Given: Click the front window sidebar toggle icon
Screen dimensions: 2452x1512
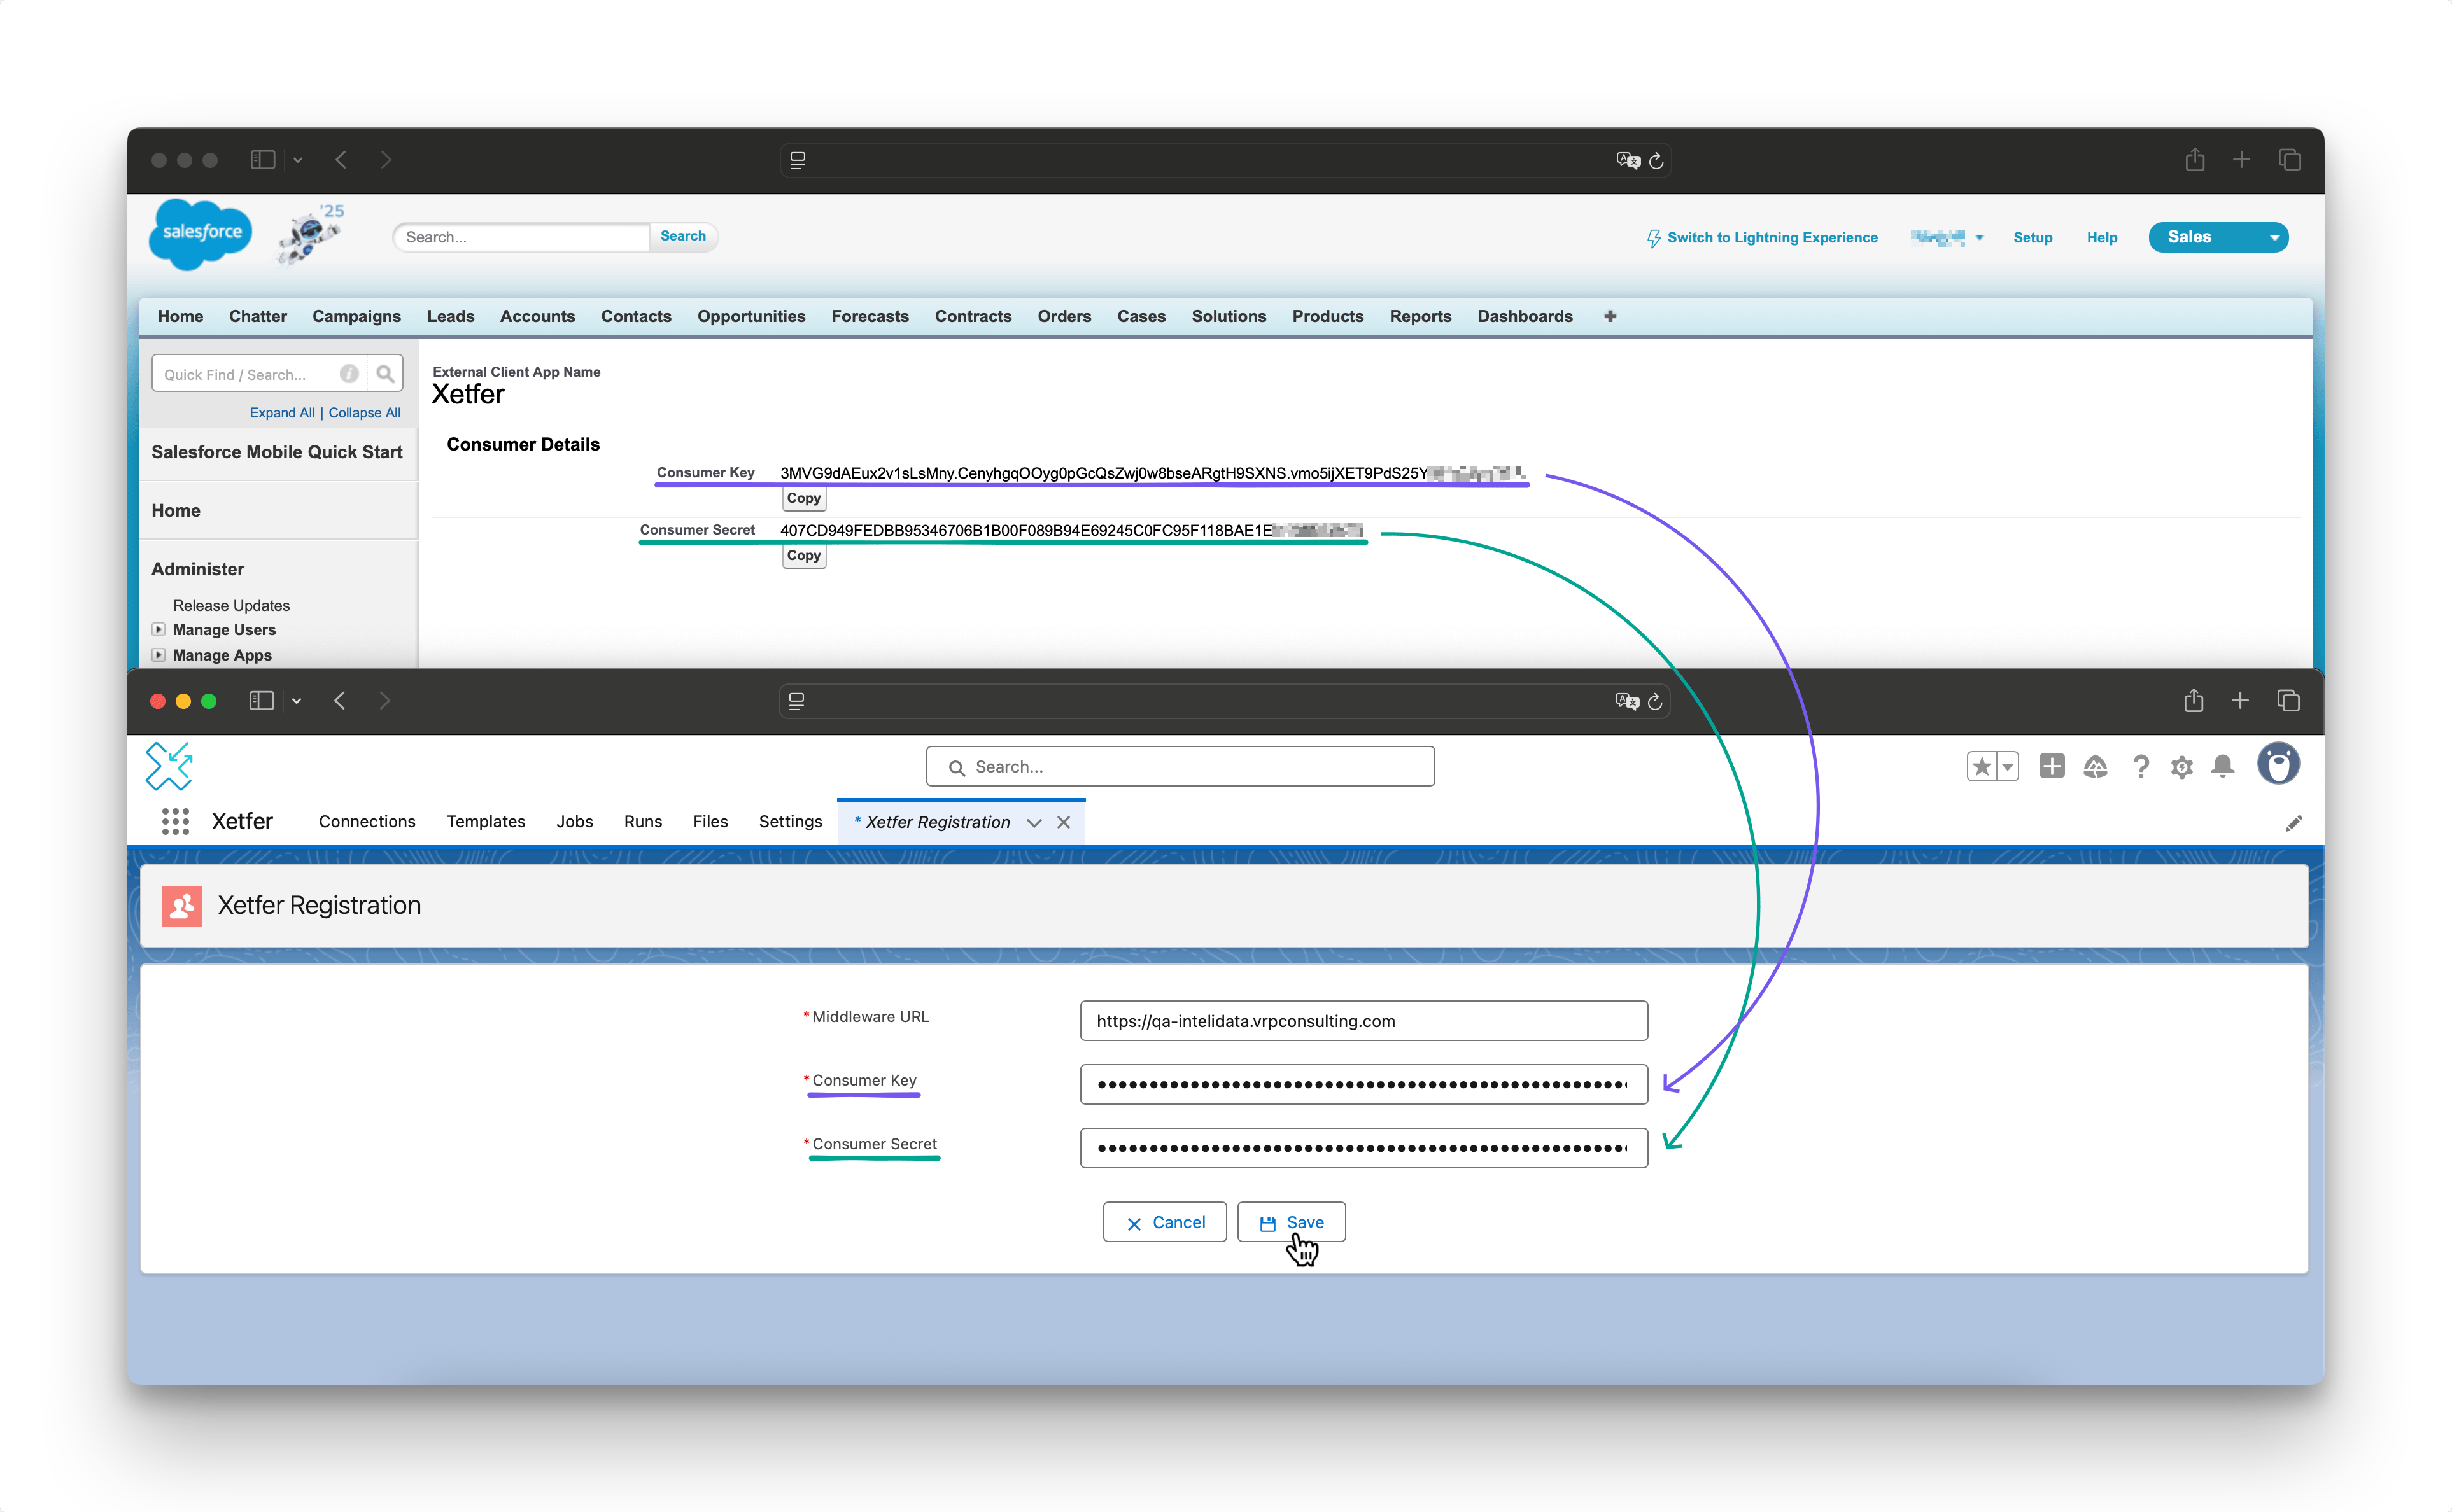Looking at the screenshot, I should [x=261, y=701].
